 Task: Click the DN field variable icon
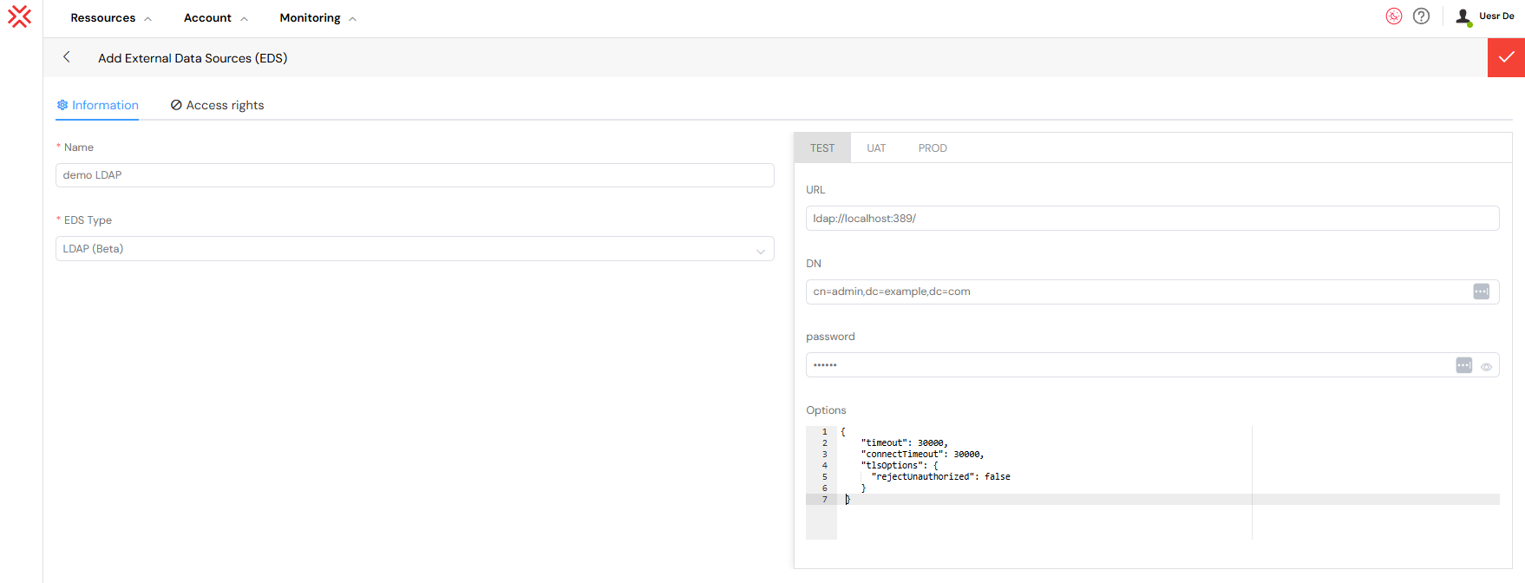click(x=1482, y=291)
